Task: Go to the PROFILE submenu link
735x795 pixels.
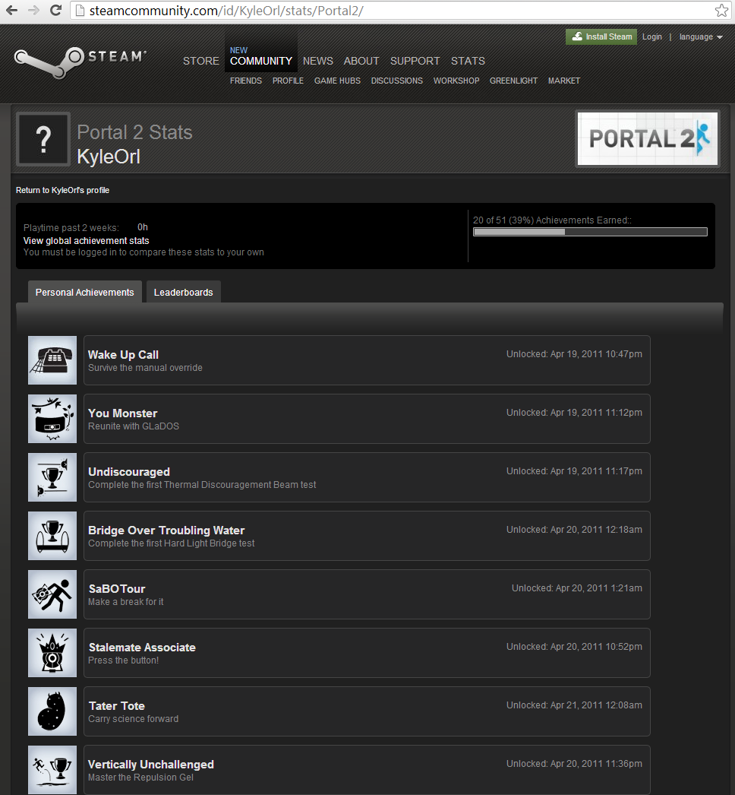Action: click(x=288, y=81)
